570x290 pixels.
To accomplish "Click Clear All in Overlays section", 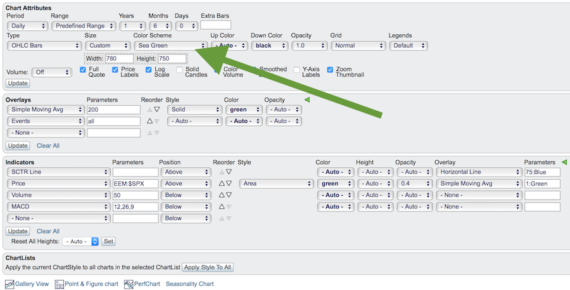I will 48,146.
